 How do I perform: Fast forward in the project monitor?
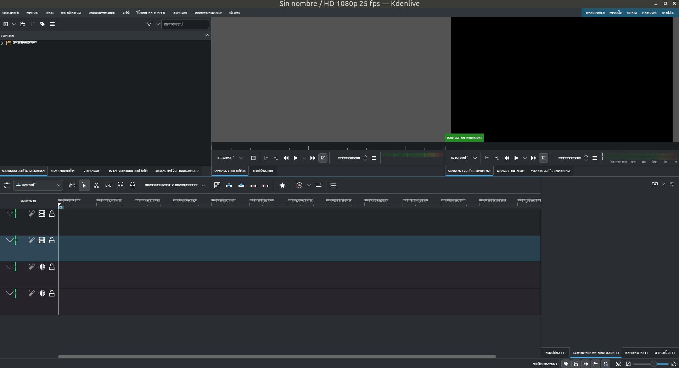point(533,158)
